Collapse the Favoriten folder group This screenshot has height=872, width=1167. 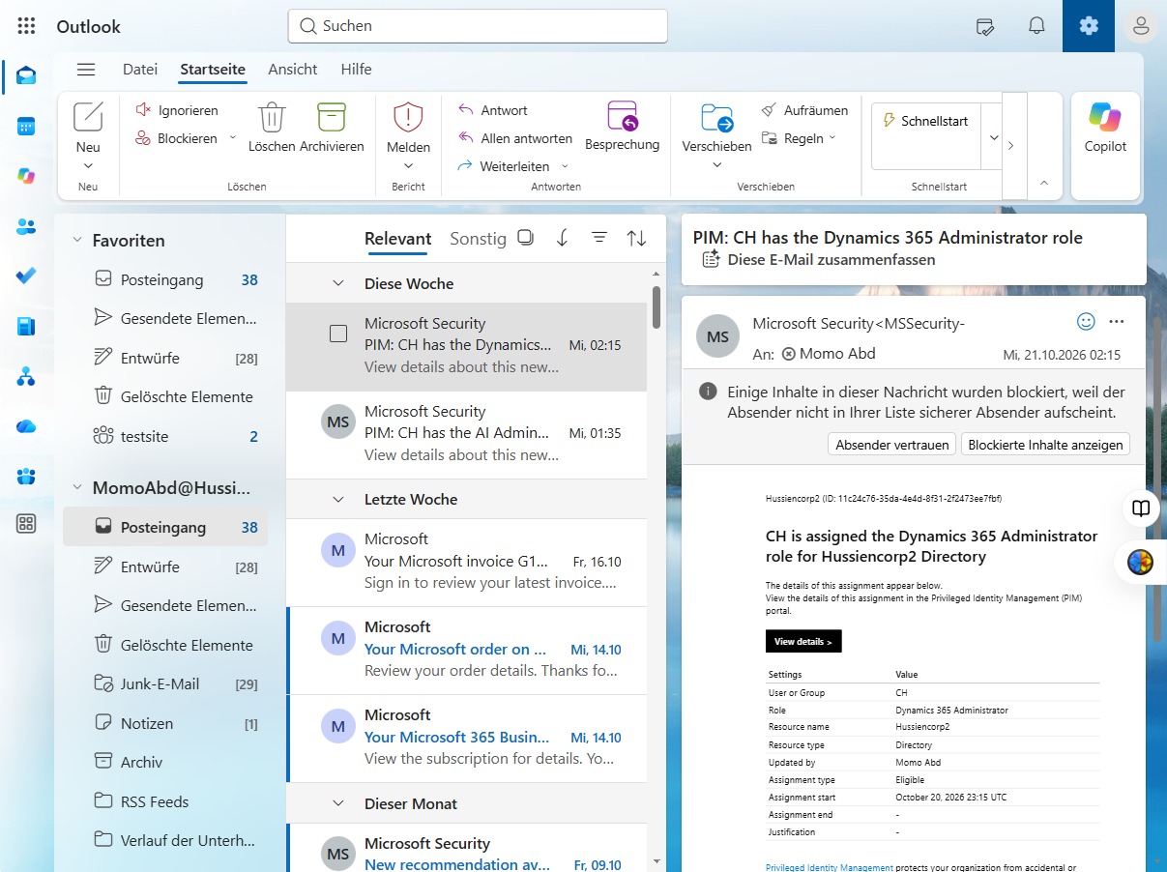tap(77, 240)
